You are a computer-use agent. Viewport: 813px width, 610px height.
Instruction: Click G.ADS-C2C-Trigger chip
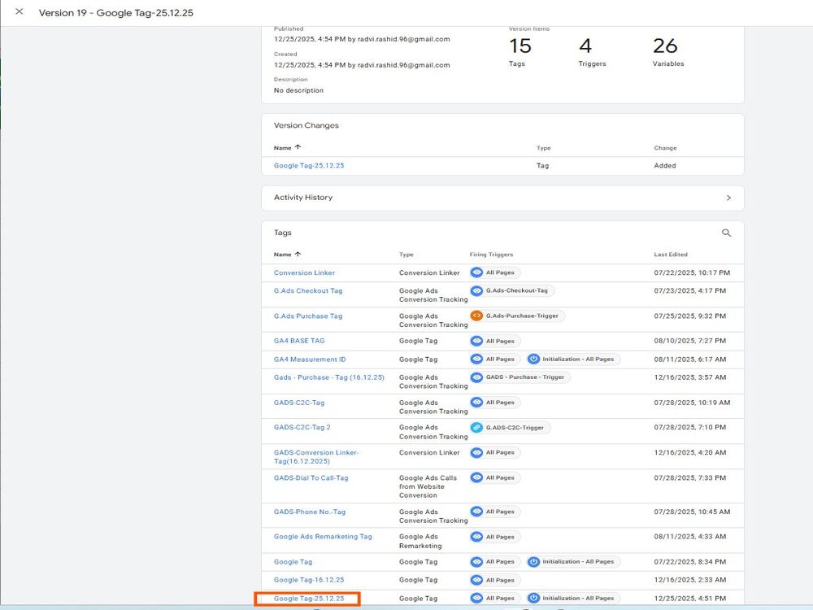click(510, 428)
